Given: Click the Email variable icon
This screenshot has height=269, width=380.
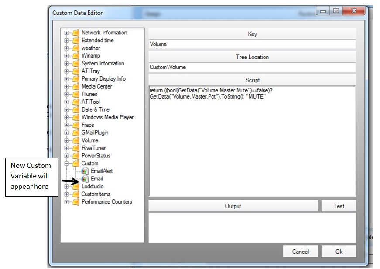Looking at the screenshot, I should (x=85, y=179).
